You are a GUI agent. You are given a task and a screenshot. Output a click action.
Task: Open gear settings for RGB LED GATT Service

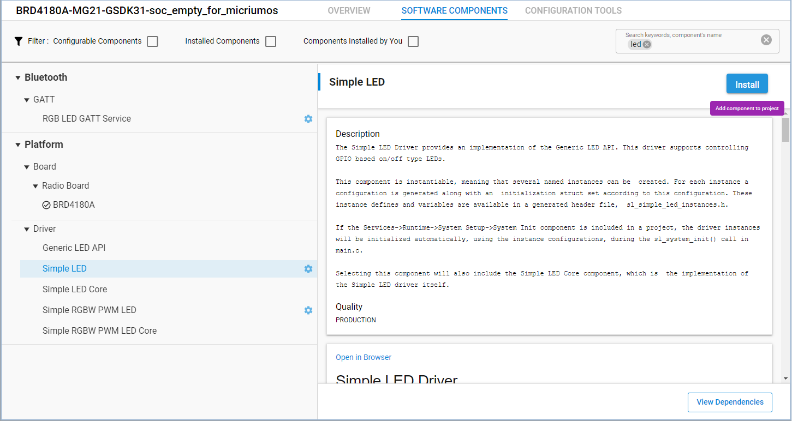click(x=308, y=119)
